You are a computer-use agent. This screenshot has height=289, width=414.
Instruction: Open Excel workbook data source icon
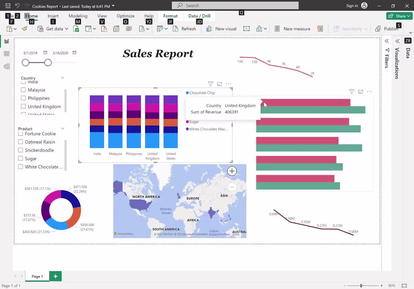point(76,29)
